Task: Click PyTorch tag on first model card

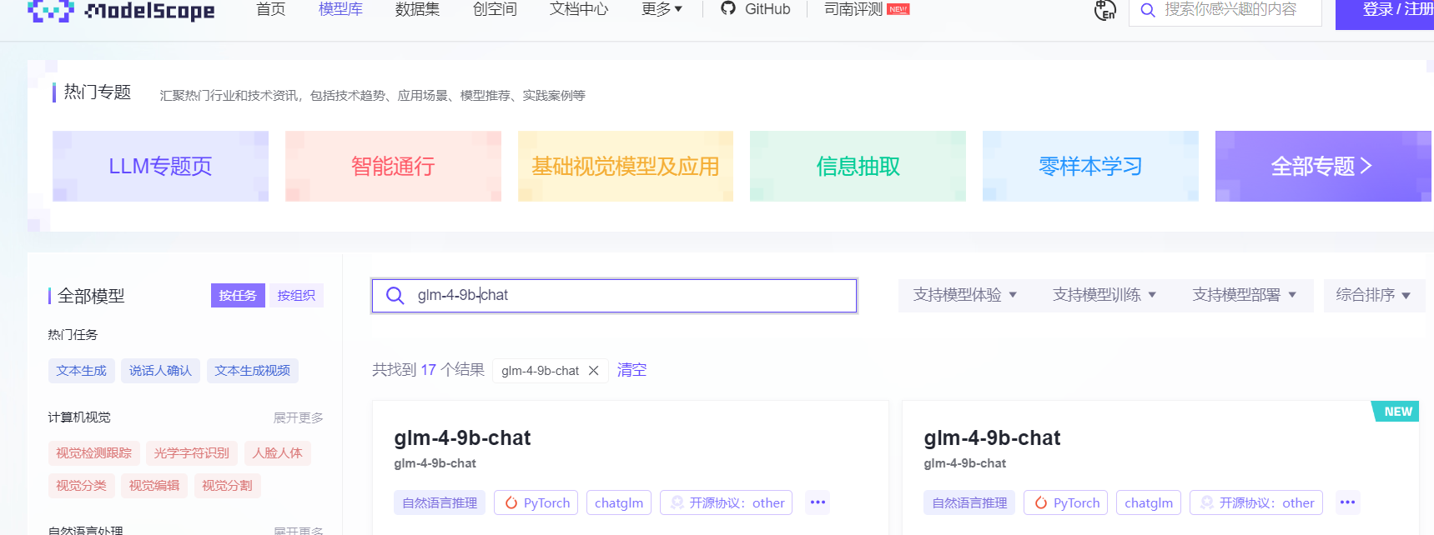Action: click(536, 502)
